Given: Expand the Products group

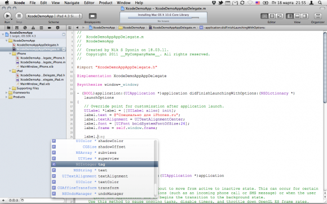Looking at the screenshot, I should click(7, 97).
